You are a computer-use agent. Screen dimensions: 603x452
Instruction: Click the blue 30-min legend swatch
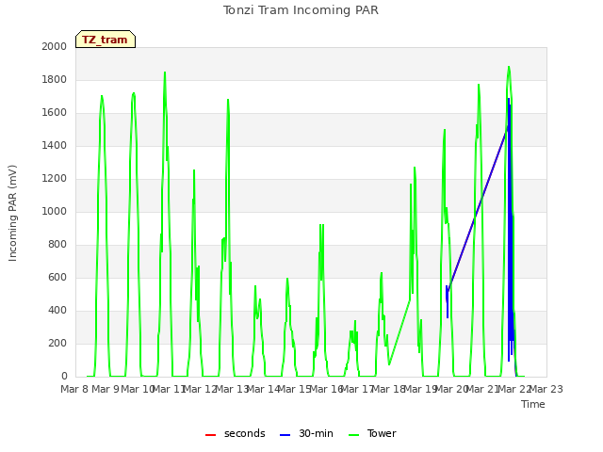click(x=285, y=435)
